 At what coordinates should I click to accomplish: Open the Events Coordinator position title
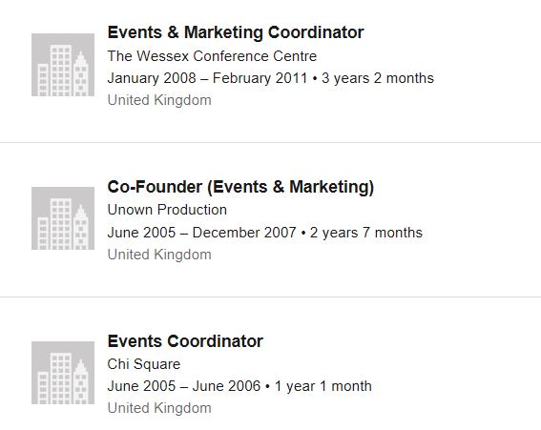(185, 341)
